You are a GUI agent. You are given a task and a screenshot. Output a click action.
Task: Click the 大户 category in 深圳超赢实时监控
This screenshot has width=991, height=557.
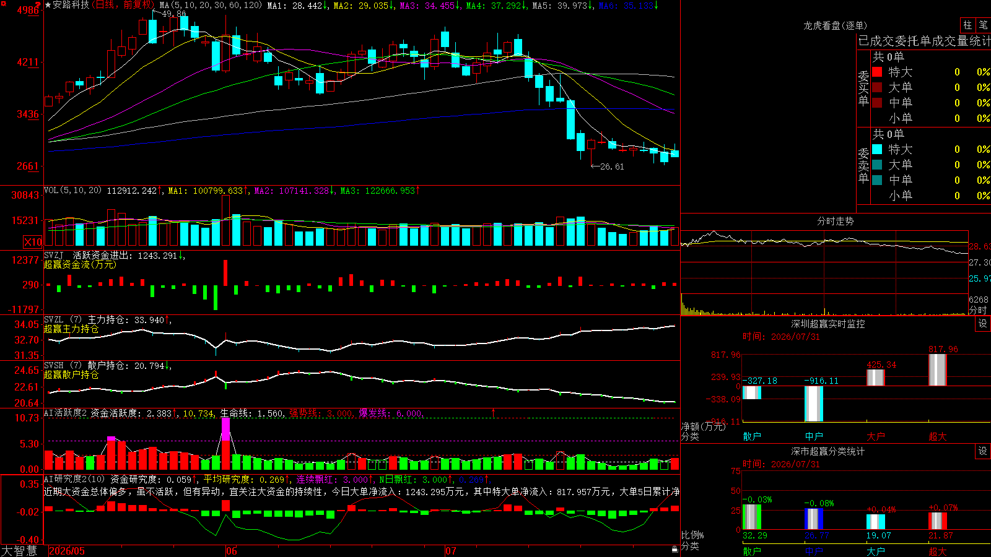click(x=876, y=436)
